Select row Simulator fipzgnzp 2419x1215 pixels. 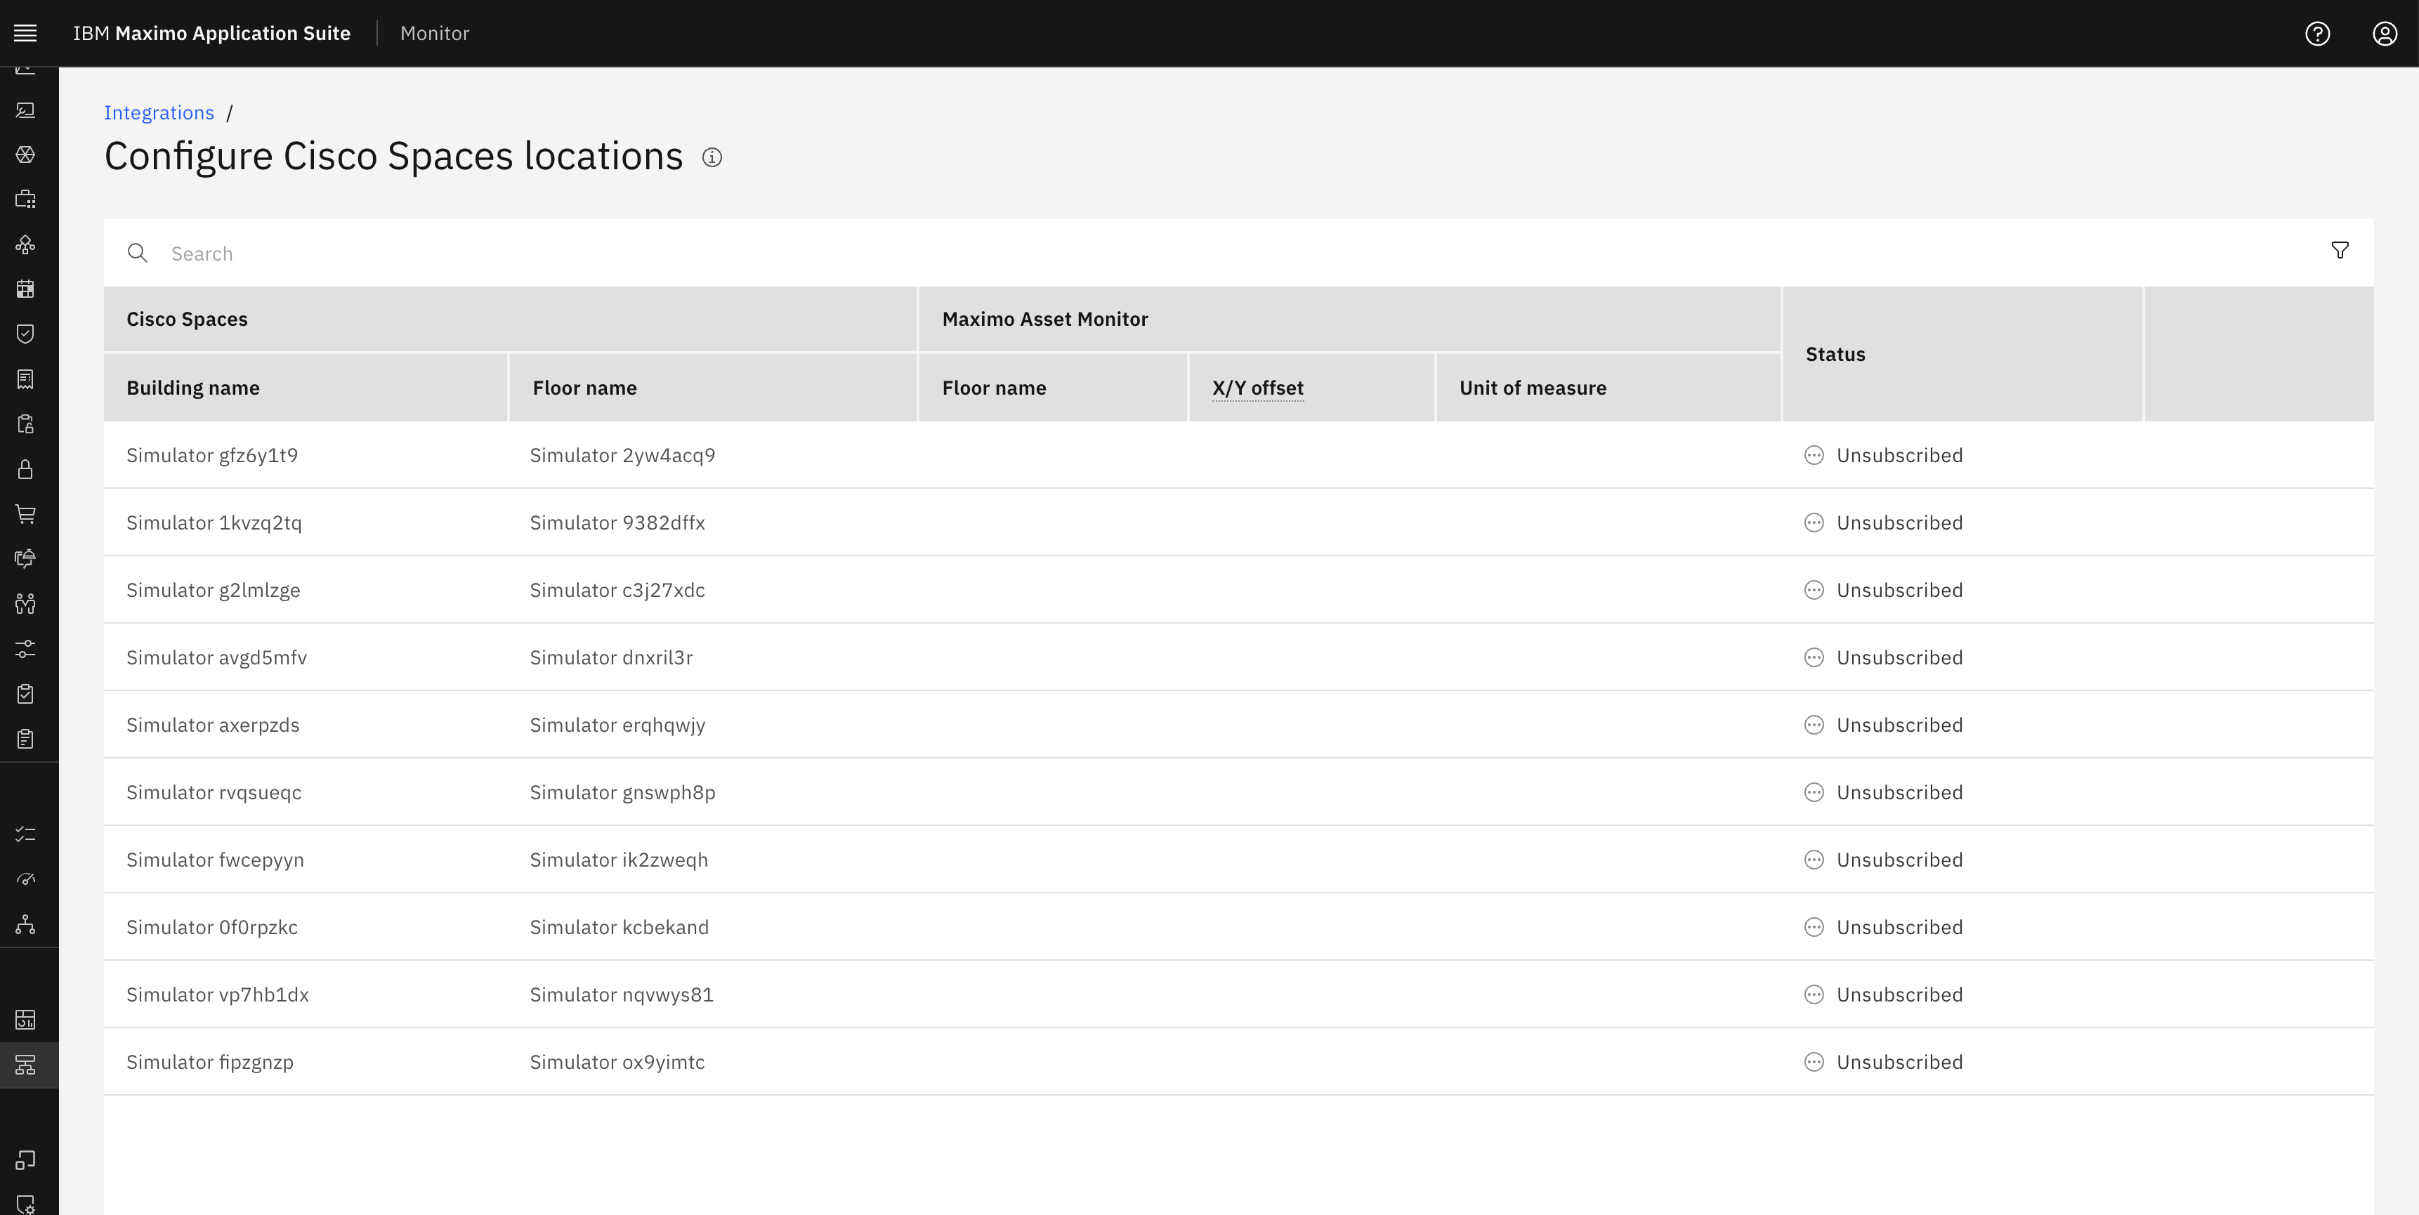coord(1238,1063)
